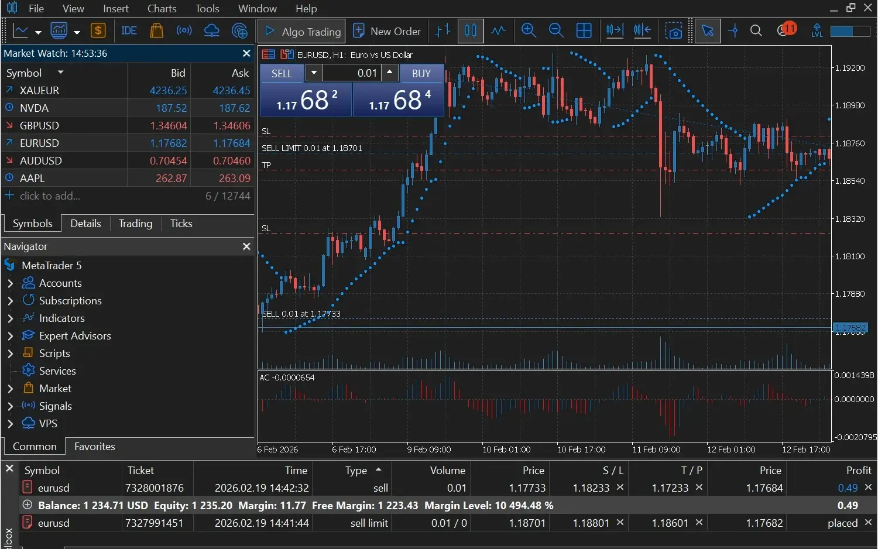This screenshot has height=549, width=878.
Task: Remove stop loss 1.18233 on sell position
Action: 620,488
